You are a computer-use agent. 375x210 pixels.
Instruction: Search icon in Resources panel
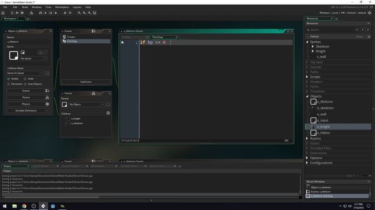[x=308, y=30]
